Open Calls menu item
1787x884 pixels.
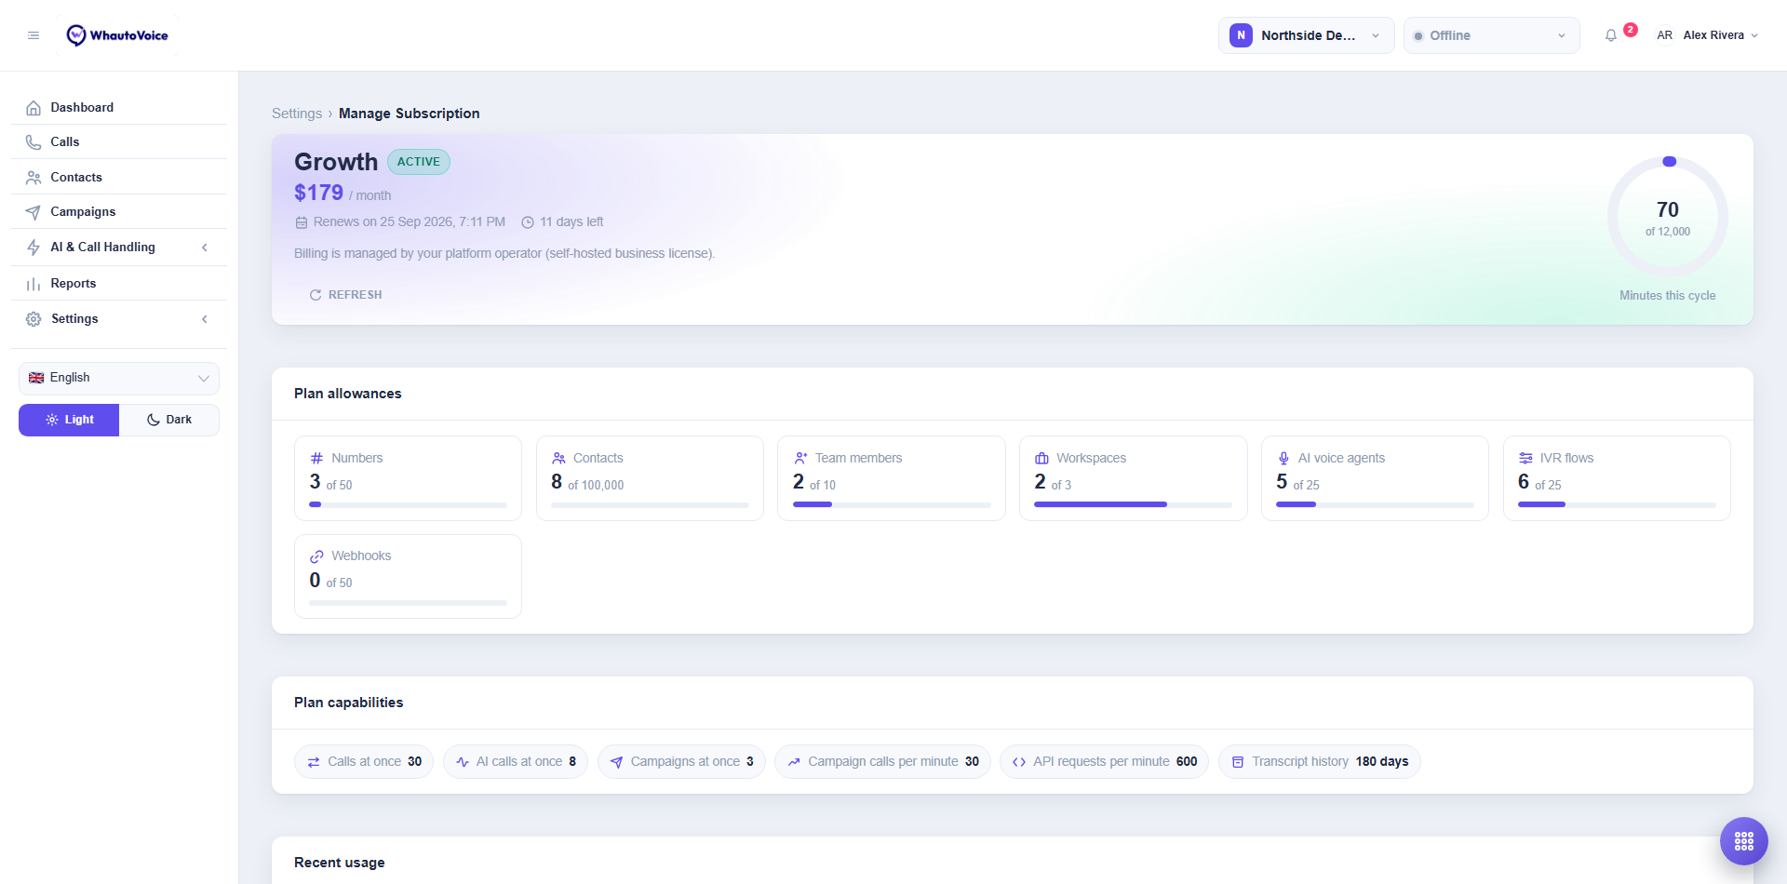click(119, 142)
